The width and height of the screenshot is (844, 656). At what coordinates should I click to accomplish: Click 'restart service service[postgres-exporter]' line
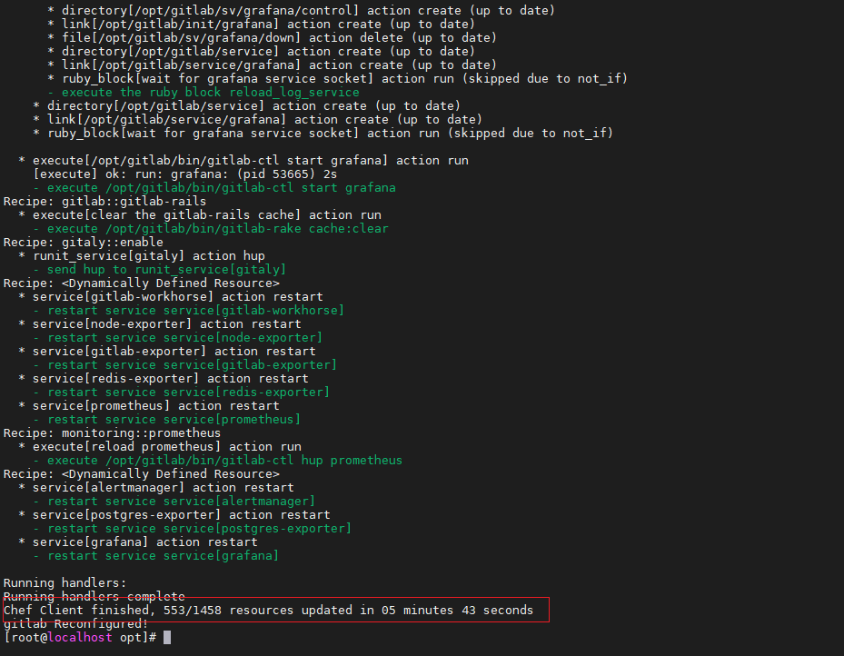click(x=193, y=529)
